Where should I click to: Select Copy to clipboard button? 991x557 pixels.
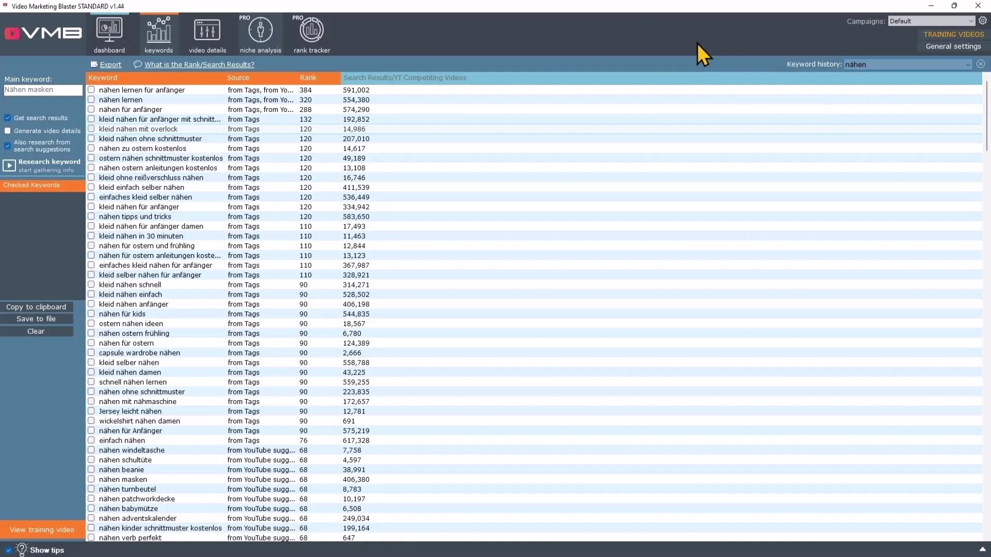tap(36, 307)
